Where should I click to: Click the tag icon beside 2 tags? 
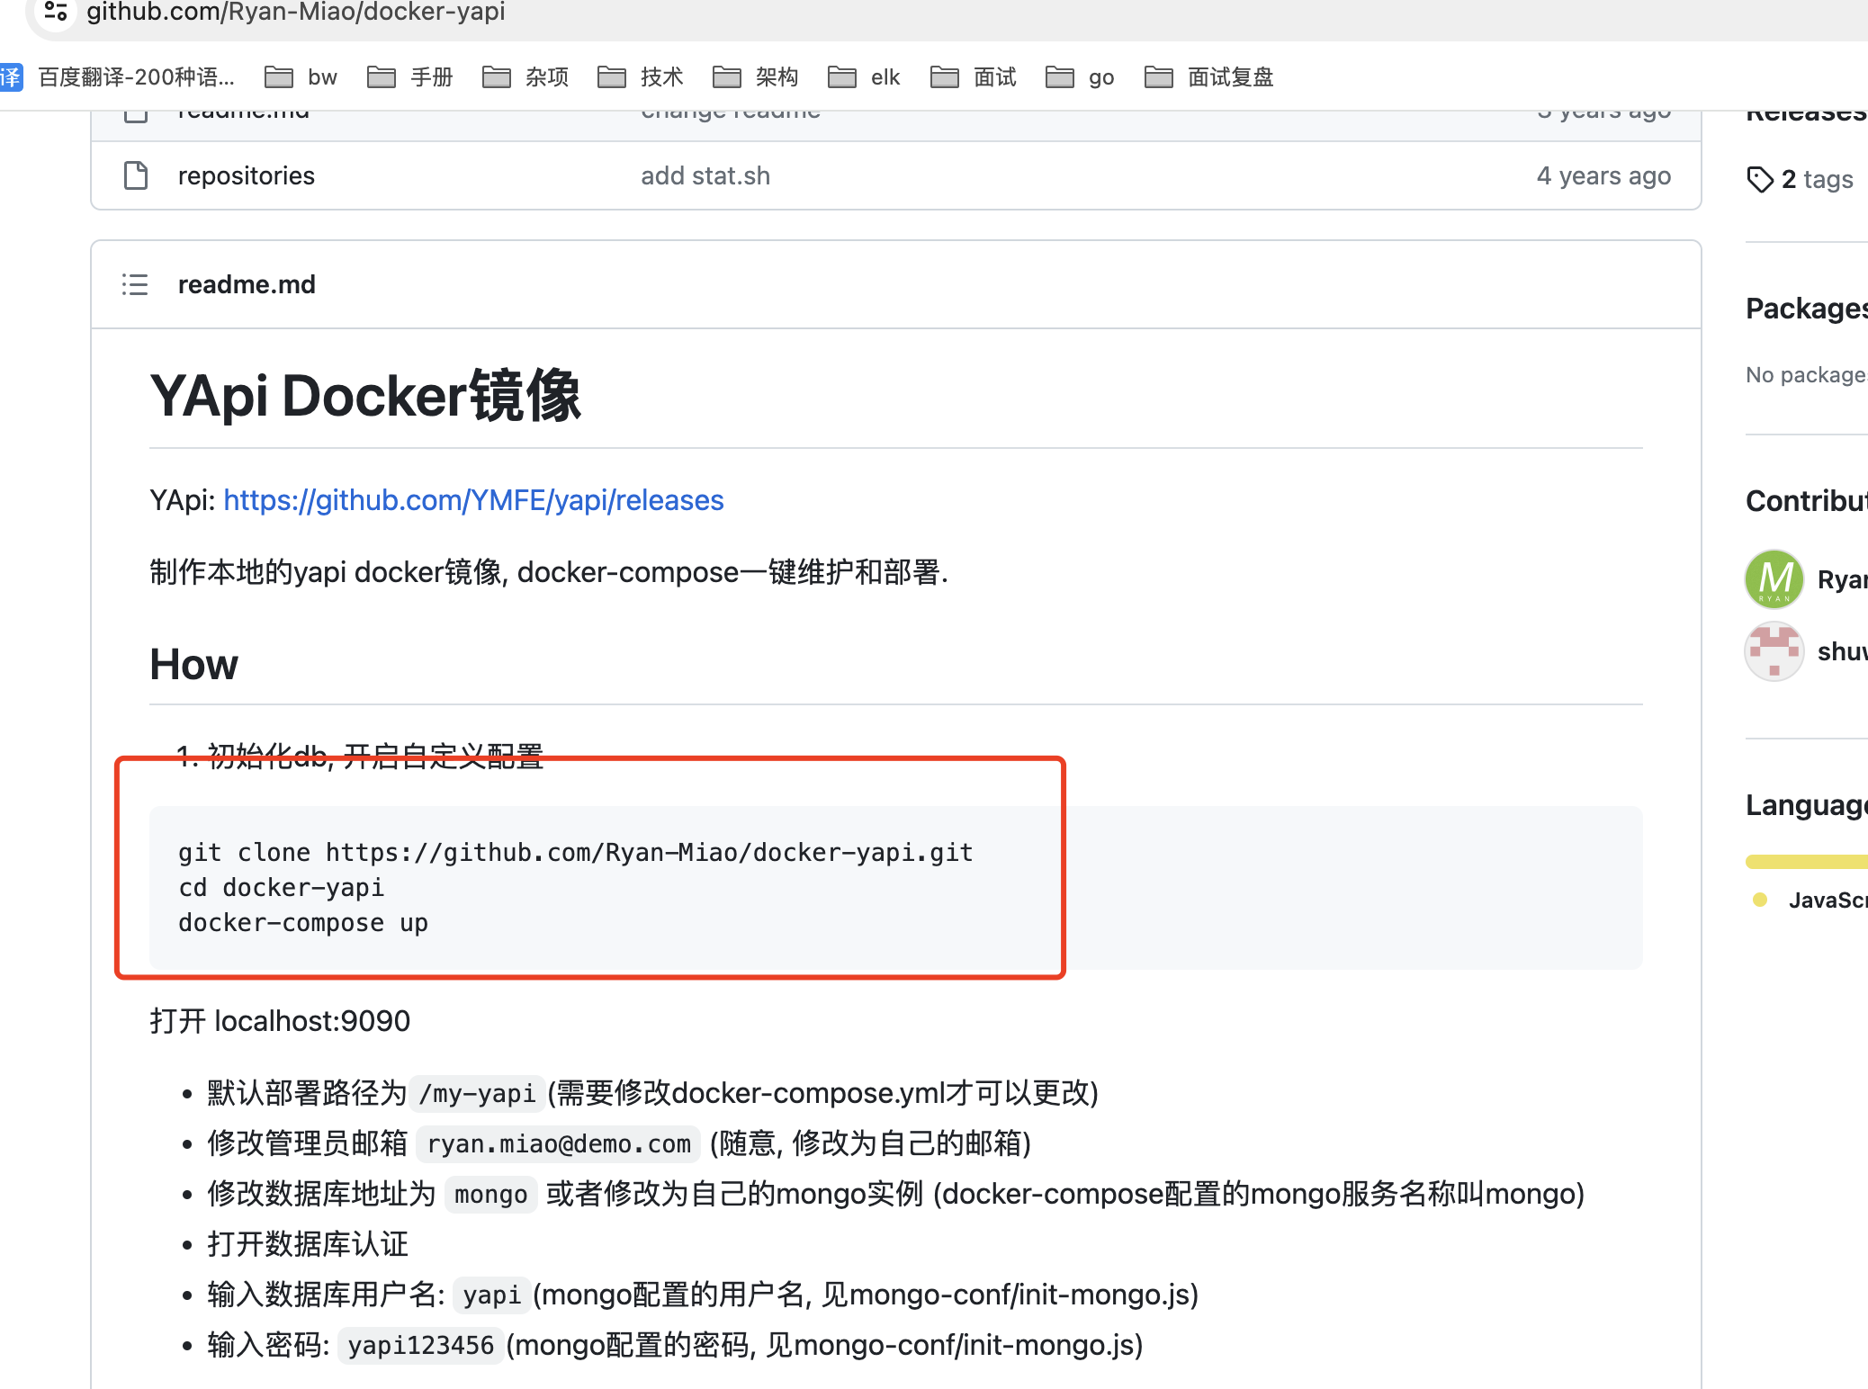[x=1760, y=179]
